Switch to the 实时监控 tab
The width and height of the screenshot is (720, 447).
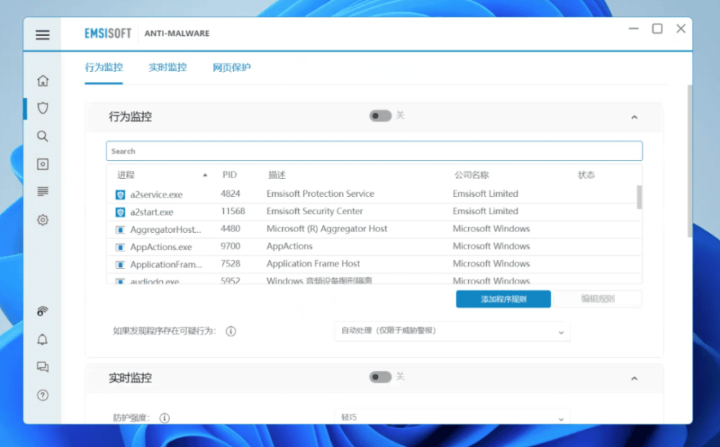click(168, 68)
